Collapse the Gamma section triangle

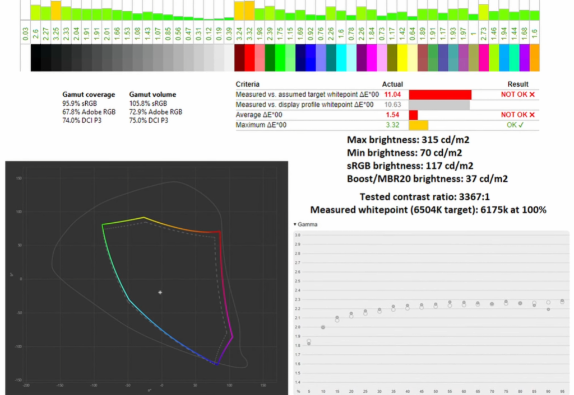(295, 224)
